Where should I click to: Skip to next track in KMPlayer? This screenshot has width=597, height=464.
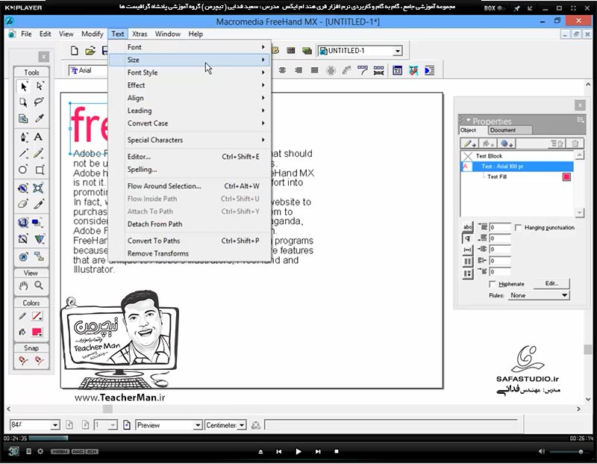click(x=318, y=452)
